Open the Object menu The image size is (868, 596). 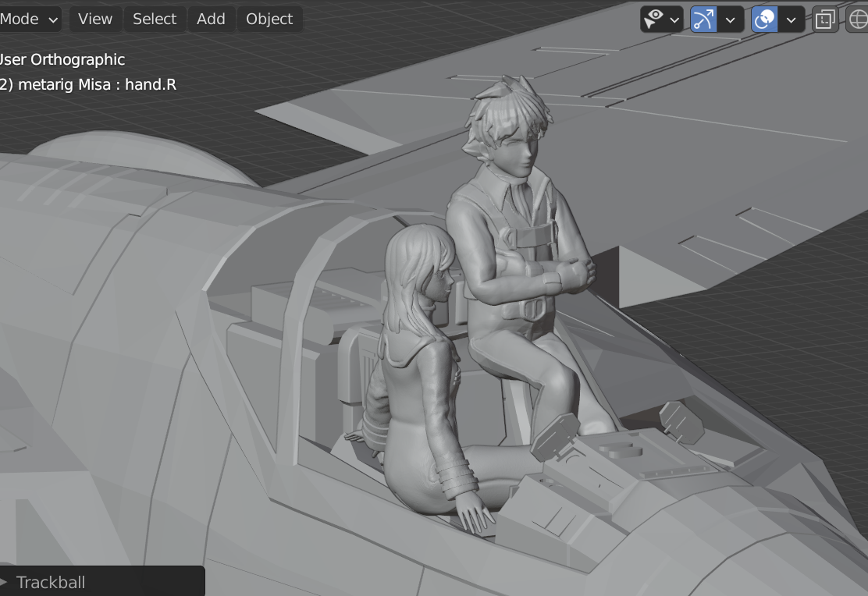(x=269, y=20)
